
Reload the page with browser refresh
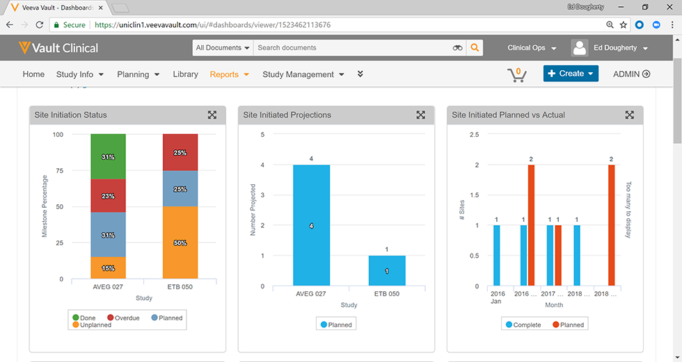tap(40, 25)
